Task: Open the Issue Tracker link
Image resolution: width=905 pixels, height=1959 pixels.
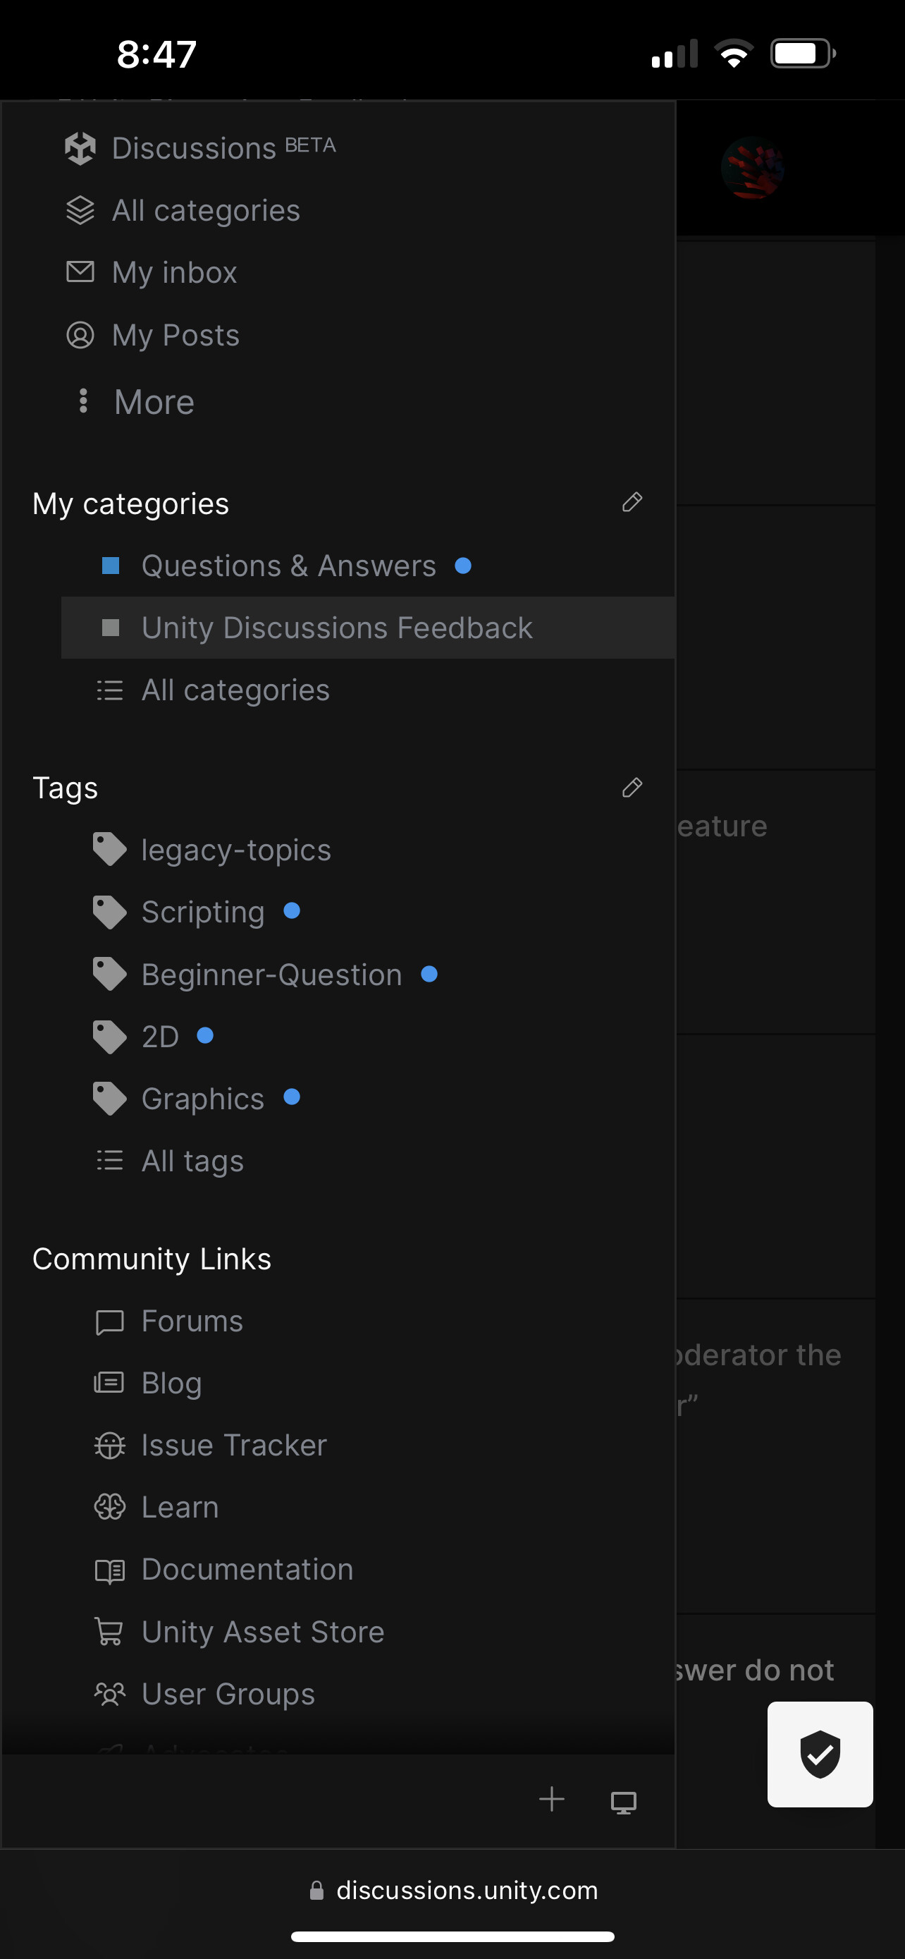Action: [233, 1445]
